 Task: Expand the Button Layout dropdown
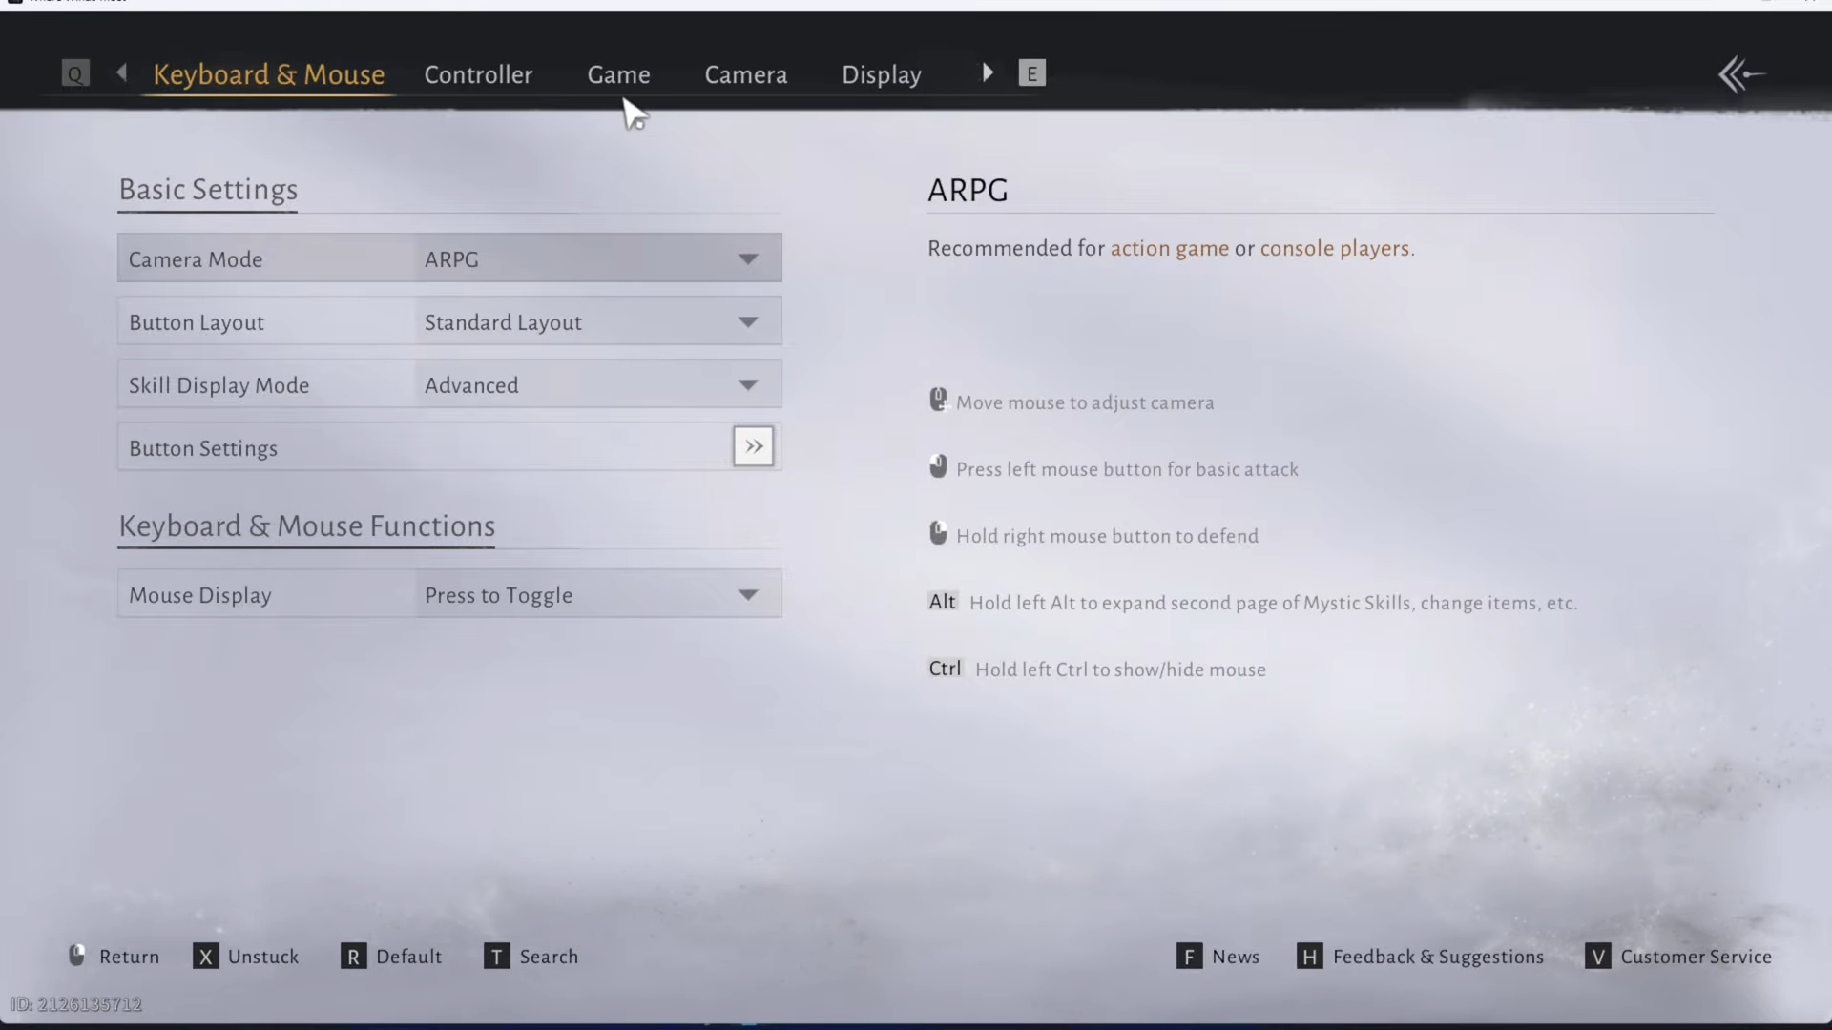click(747, 322)
